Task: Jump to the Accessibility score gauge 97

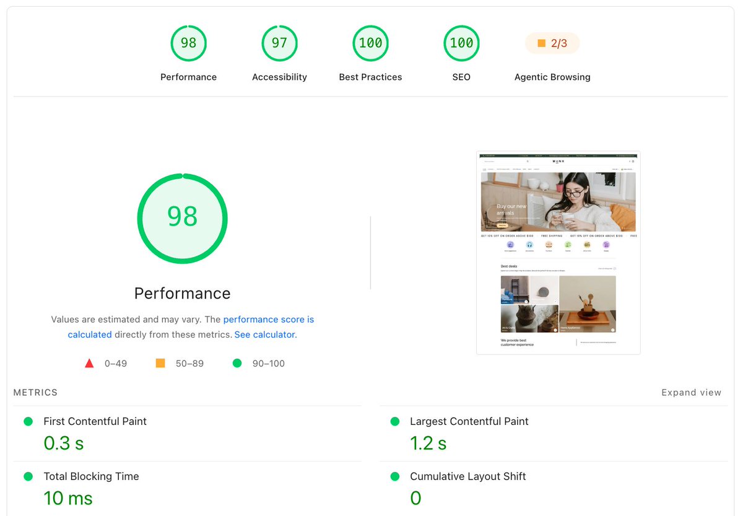Action: (x=279, y=43)
